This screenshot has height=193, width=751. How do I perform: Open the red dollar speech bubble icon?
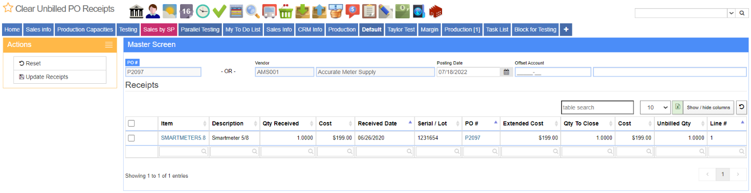click(x=352, y=11)
